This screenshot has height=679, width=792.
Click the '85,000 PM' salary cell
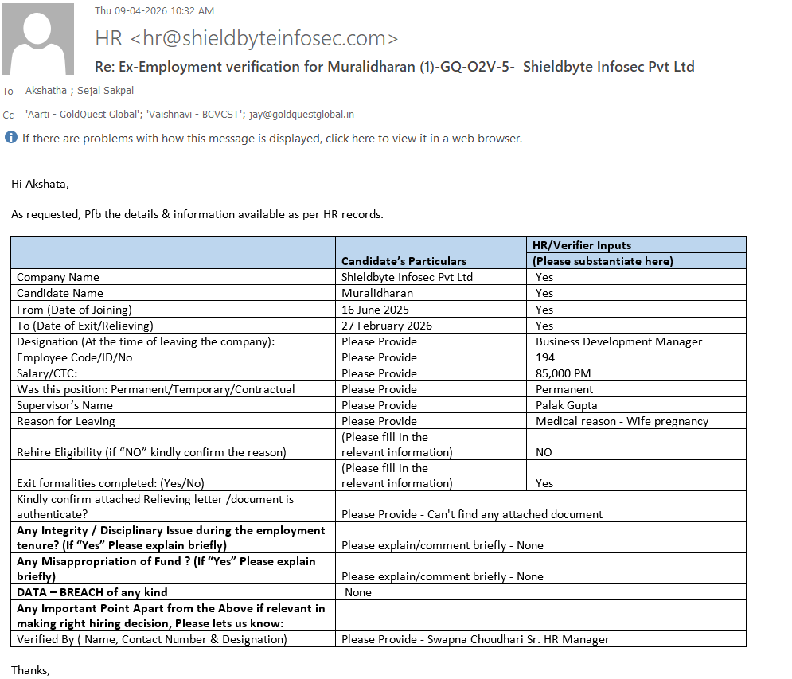636,373
